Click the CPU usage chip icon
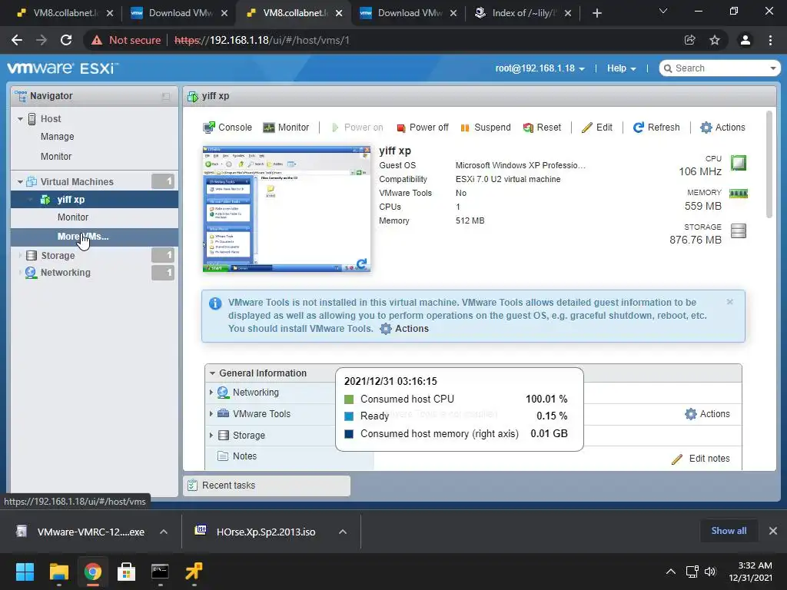This screenshot has height=590, width=787. [x=739, y=163]
